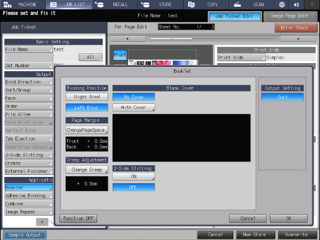This screenshot has height=240, width=320.
Task: Turn 2-Side Slitting ON
Action: [x=134, y=176]
